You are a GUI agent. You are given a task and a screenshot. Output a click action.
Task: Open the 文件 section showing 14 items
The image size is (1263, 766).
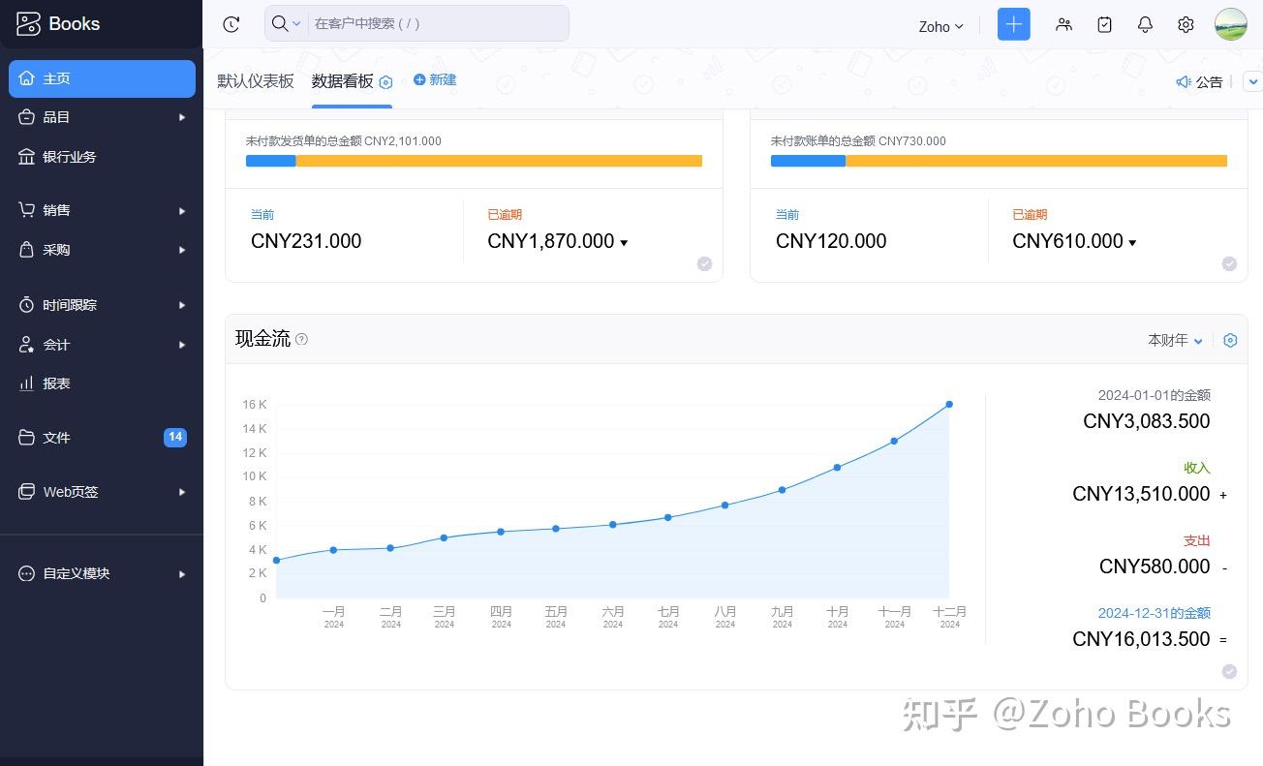56,438
